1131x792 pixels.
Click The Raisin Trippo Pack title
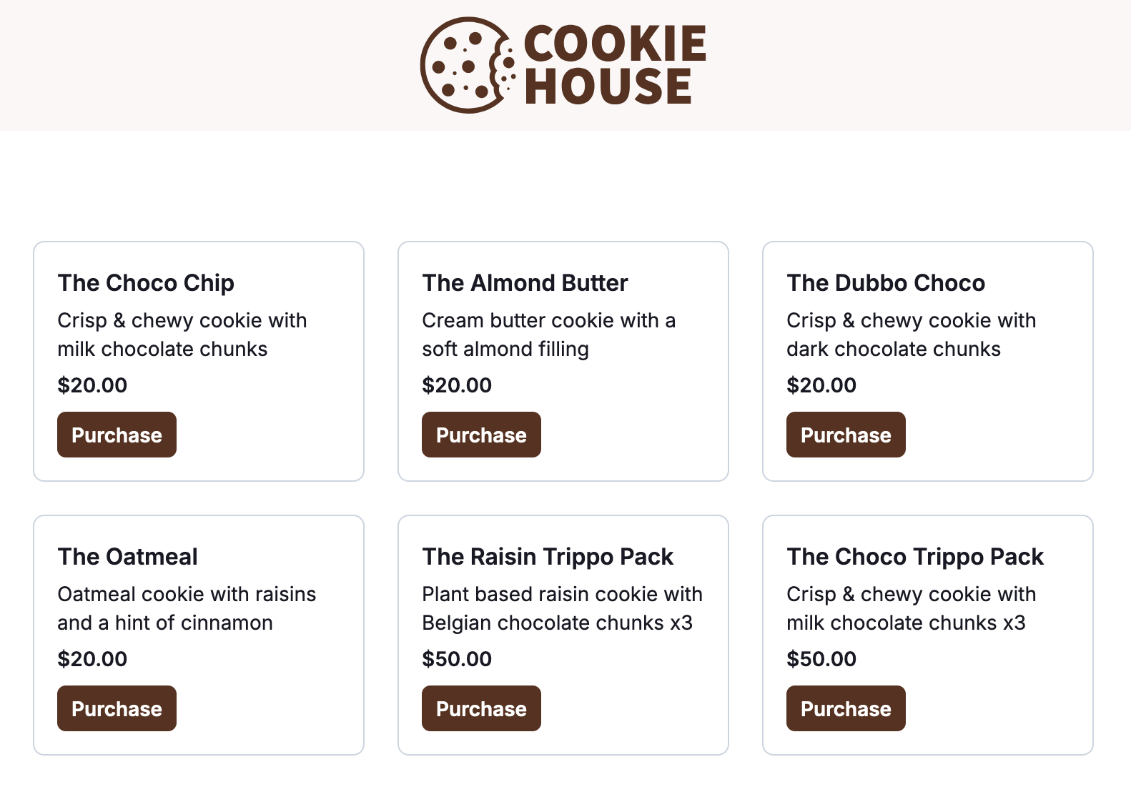(x=548, y=557)
